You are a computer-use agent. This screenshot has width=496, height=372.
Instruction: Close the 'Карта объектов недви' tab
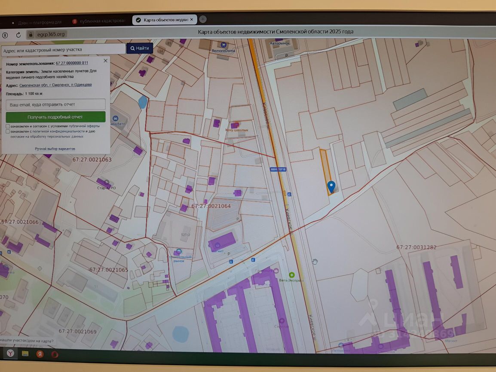[191, 20]
